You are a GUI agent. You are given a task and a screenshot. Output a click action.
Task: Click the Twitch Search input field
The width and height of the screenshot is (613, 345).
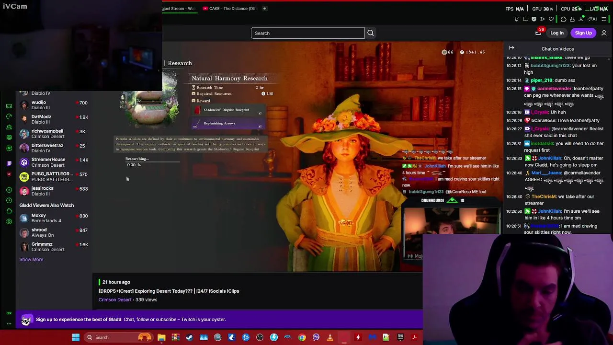pos(307,33)
